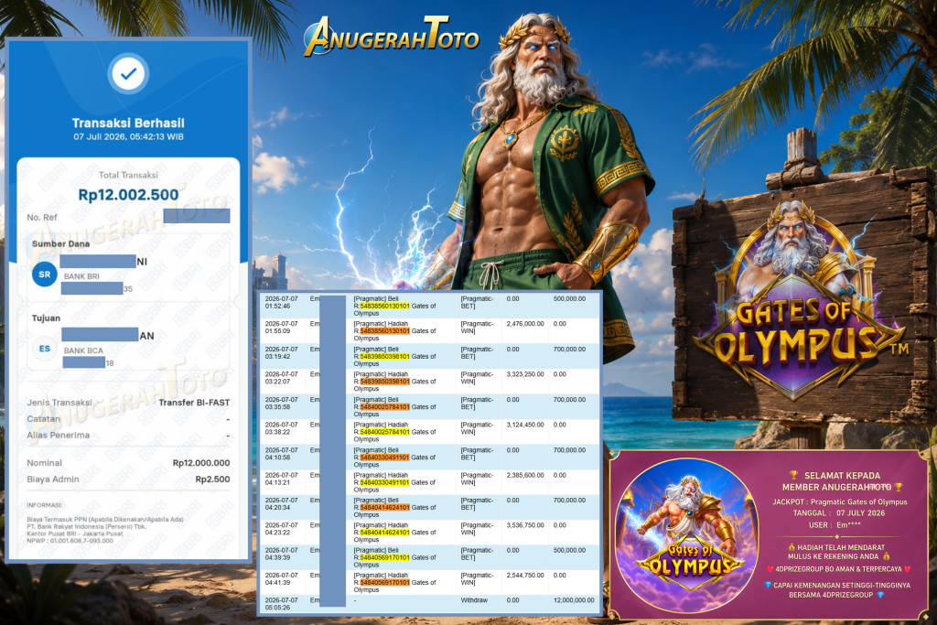Click the Nominal value Rp12.000.000
Image resolution: width=937 pixels, height=625 pixels.
pos(201,463)
